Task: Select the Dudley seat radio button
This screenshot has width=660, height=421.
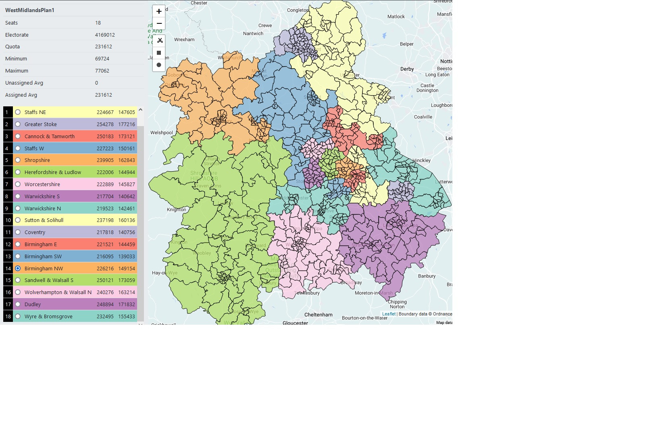Action: (18, 304)
